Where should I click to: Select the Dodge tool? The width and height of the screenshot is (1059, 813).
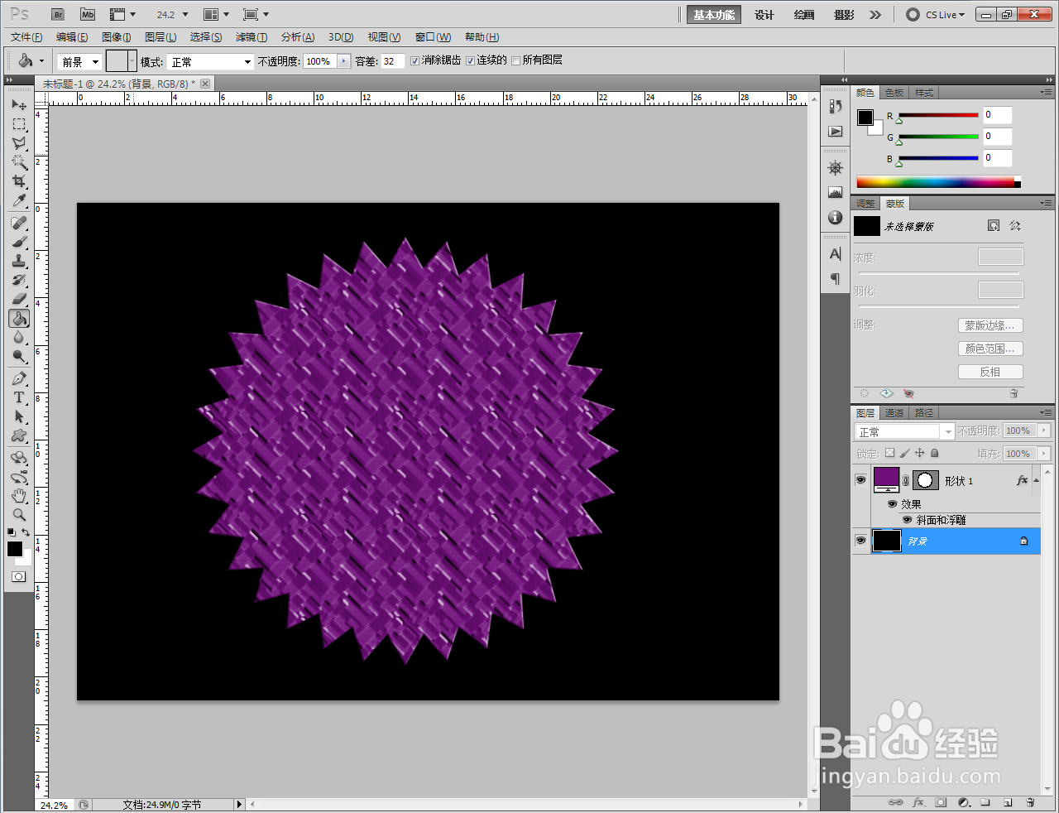pos(19,356)
